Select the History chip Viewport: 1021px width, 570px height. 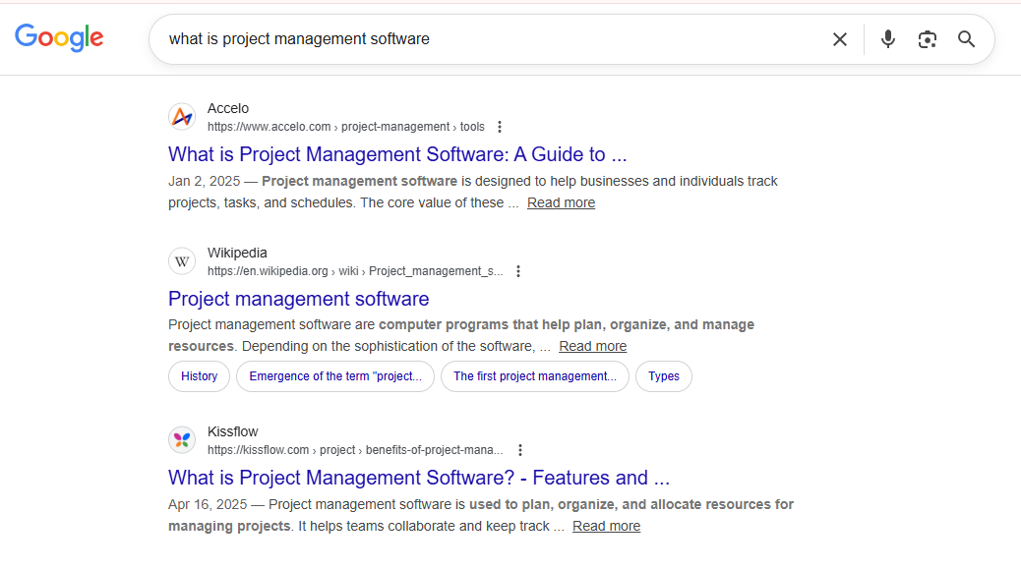click(200, 376)
